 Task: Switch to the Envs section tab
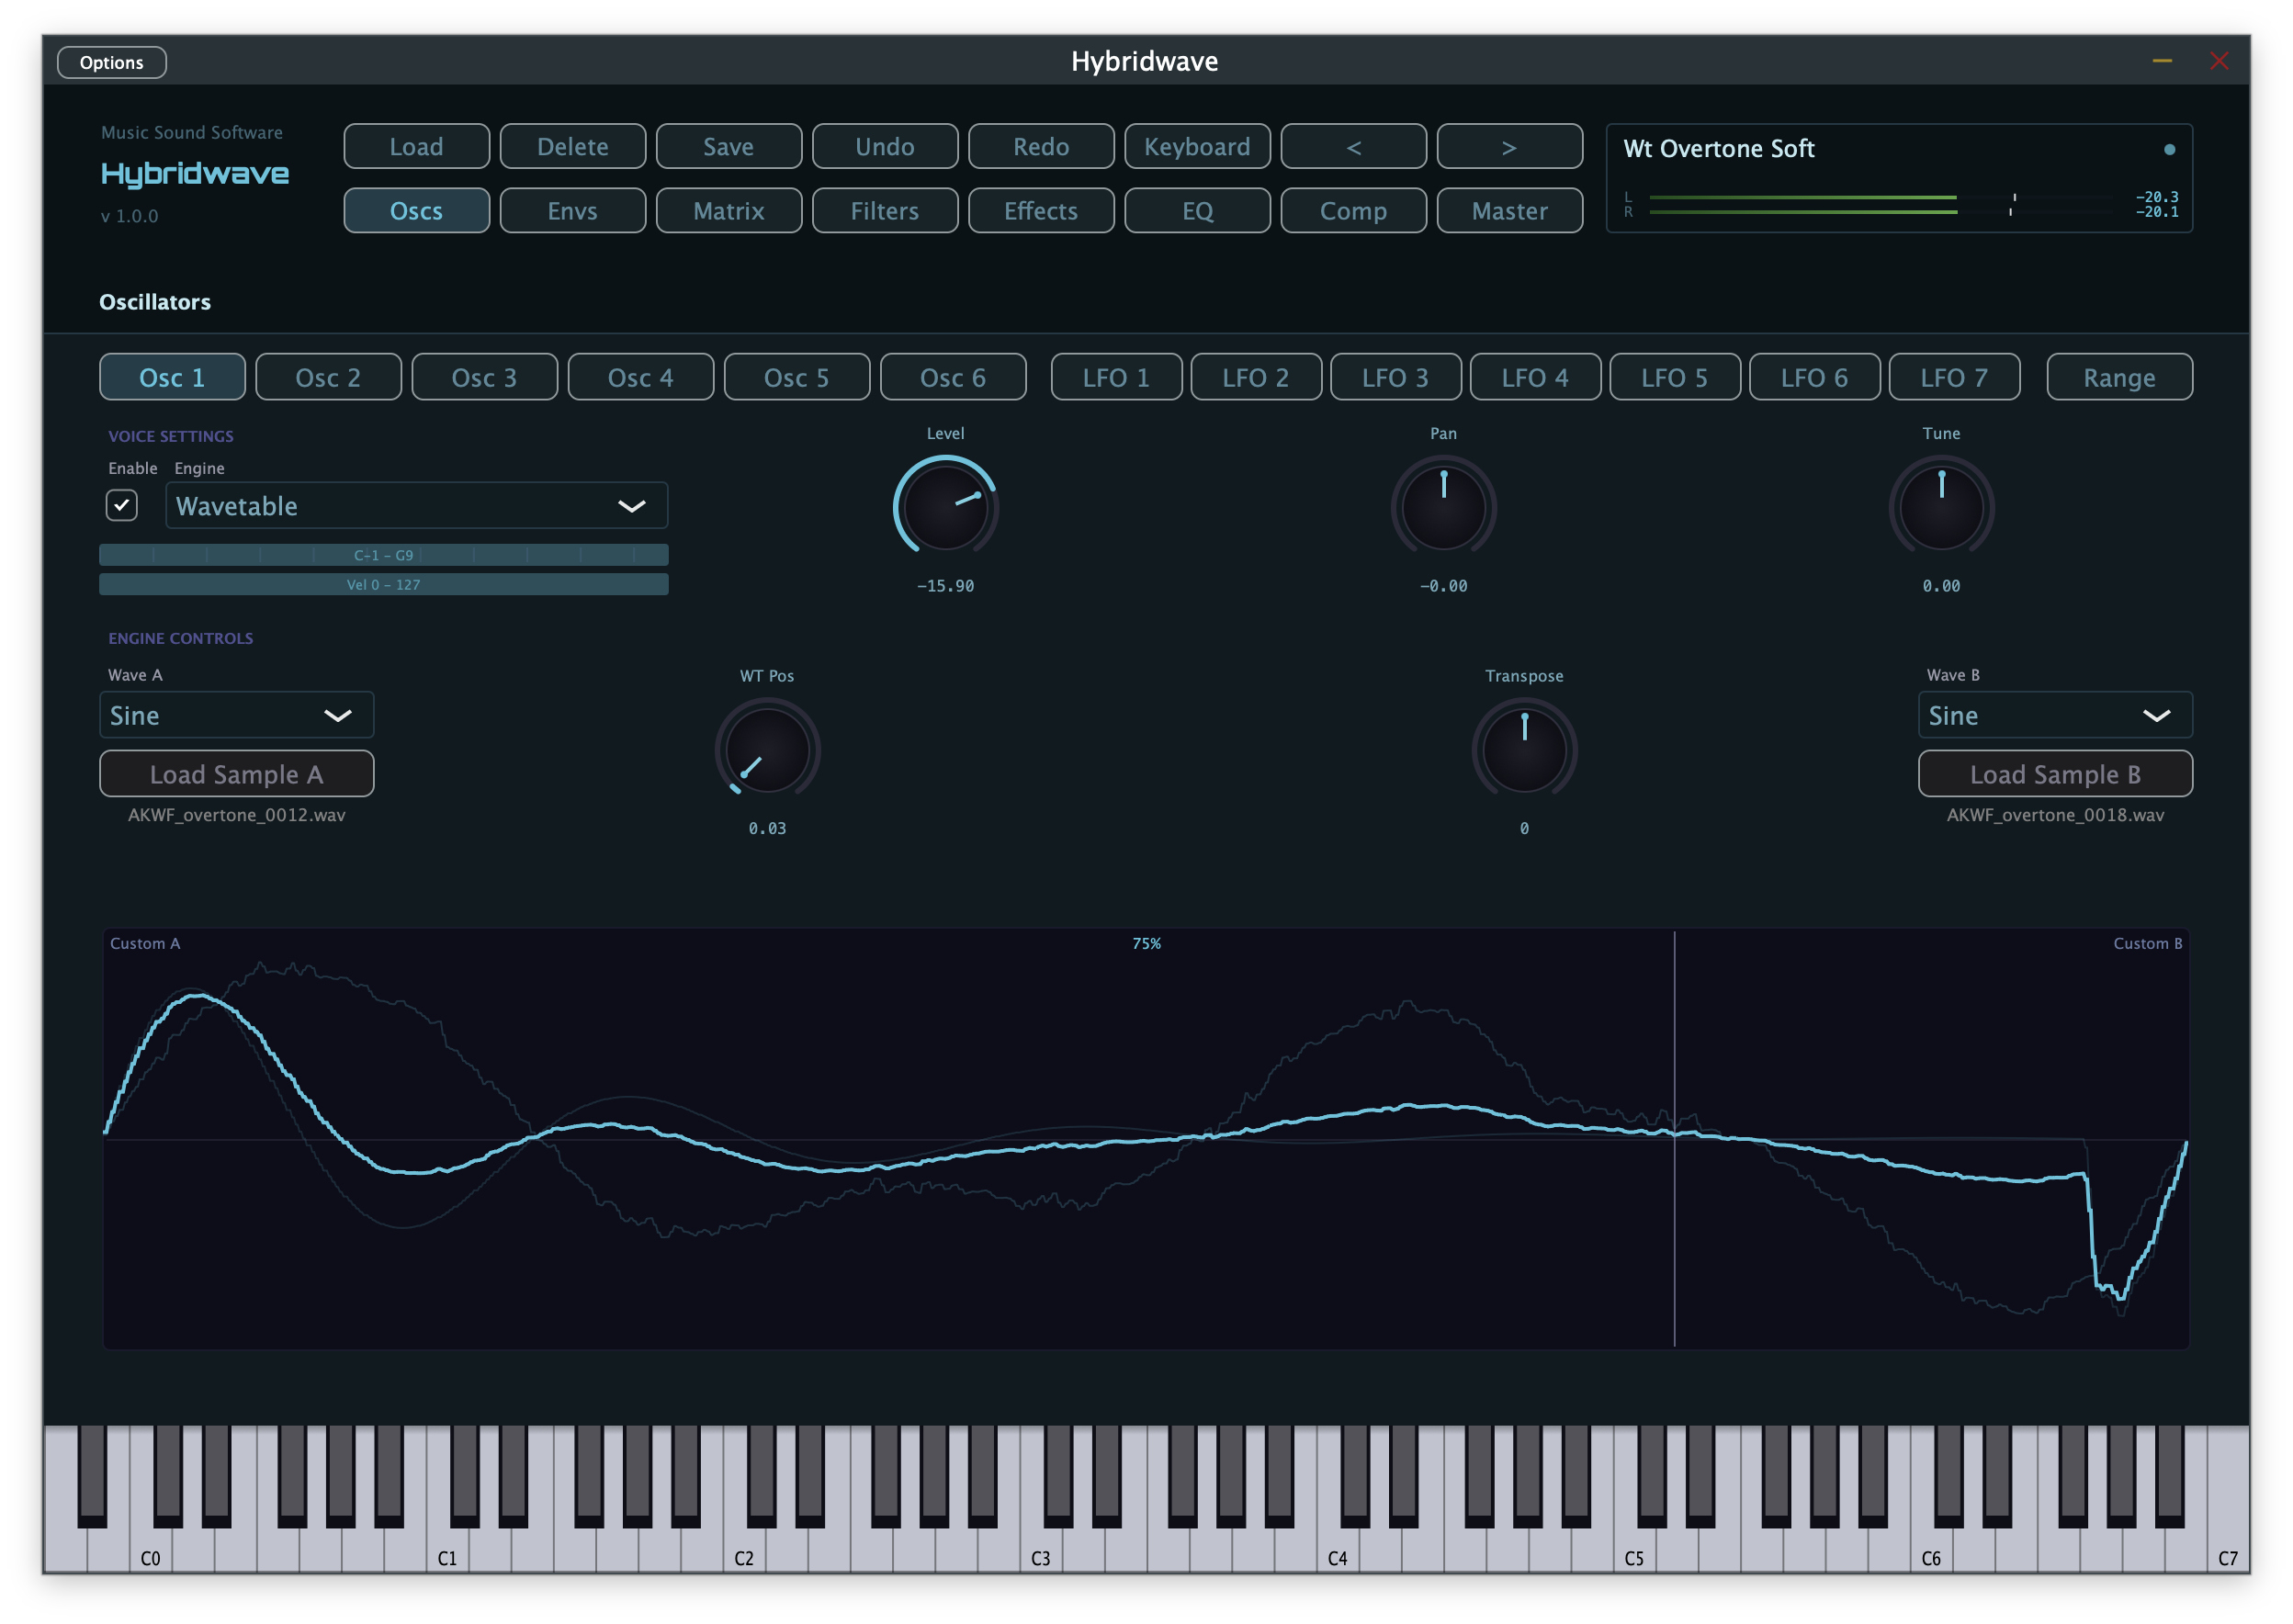[x=572, y=210]
